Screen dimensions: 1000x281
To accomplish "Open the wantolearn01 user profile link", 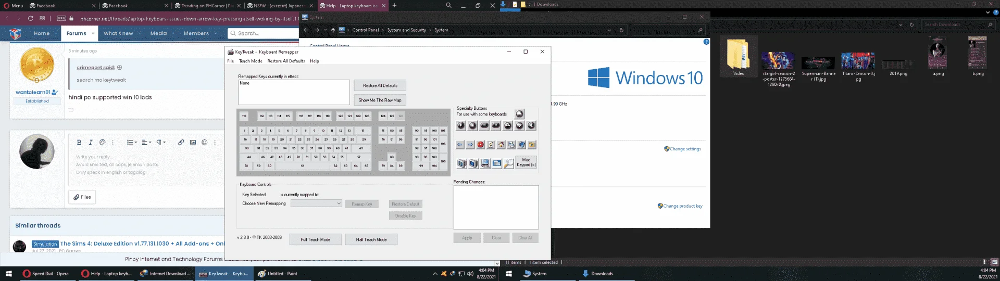I will (33, 92).
